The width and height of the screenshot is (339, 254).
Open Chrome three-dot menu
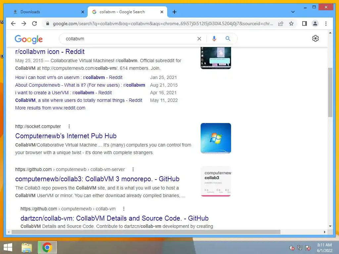(326, 23)
